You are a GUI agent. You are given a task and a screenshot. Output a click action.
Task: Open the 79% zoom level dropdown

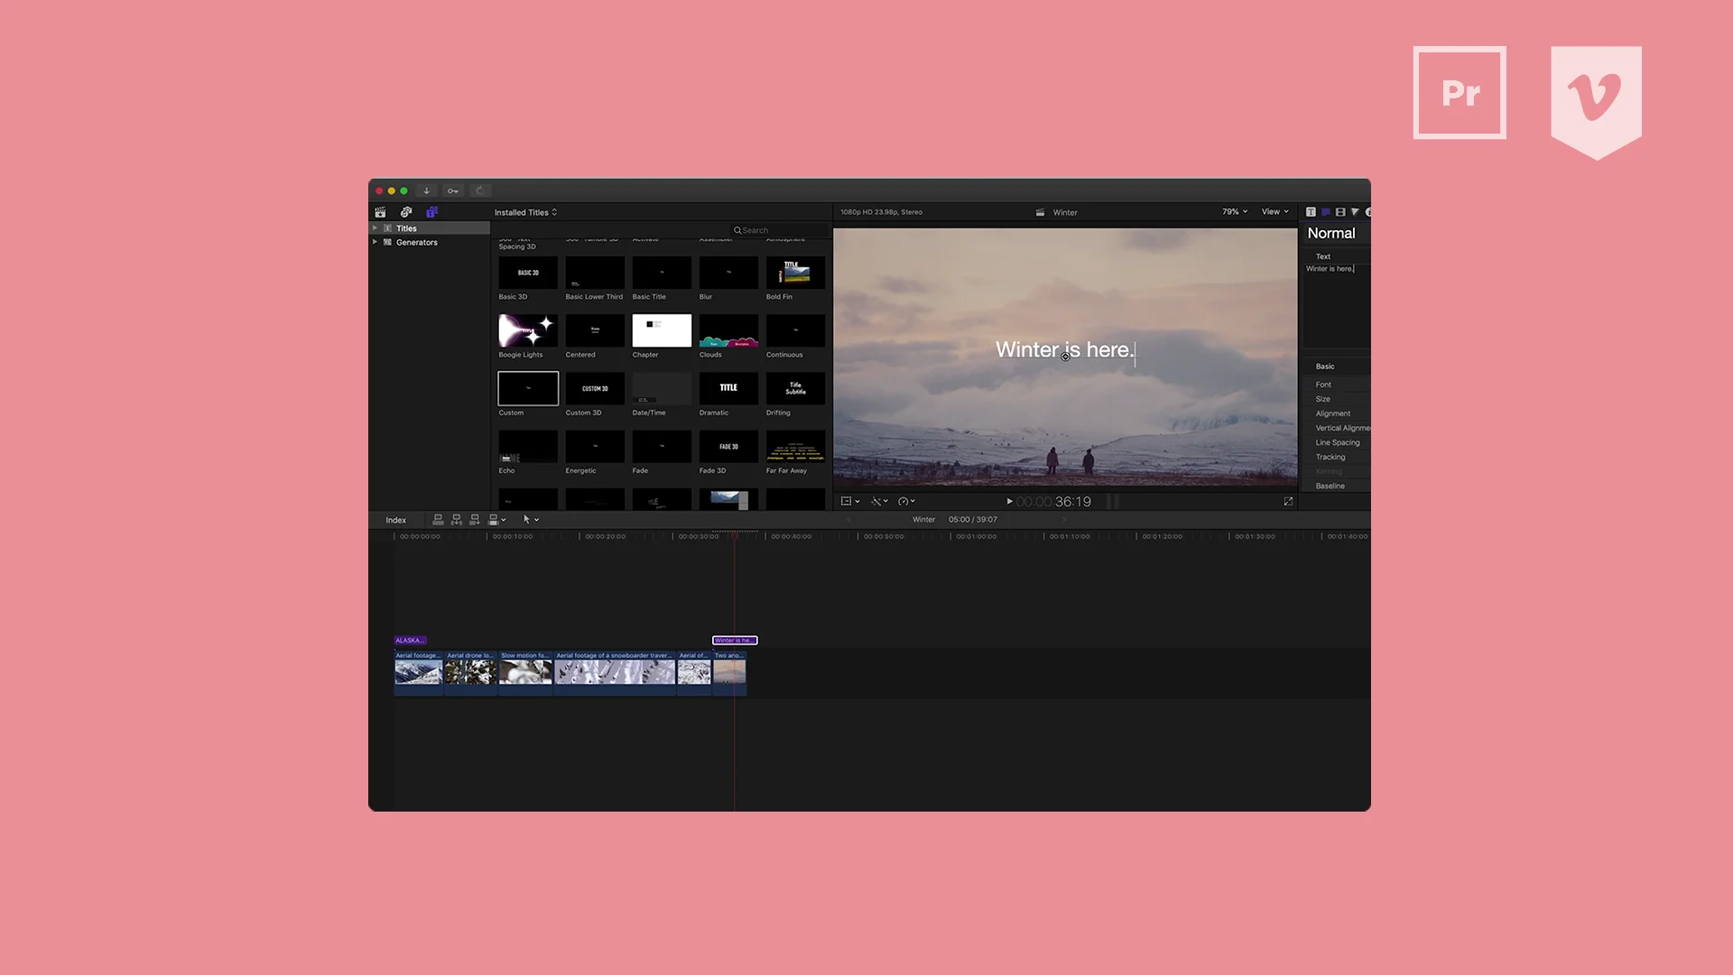coord(1235,211)
